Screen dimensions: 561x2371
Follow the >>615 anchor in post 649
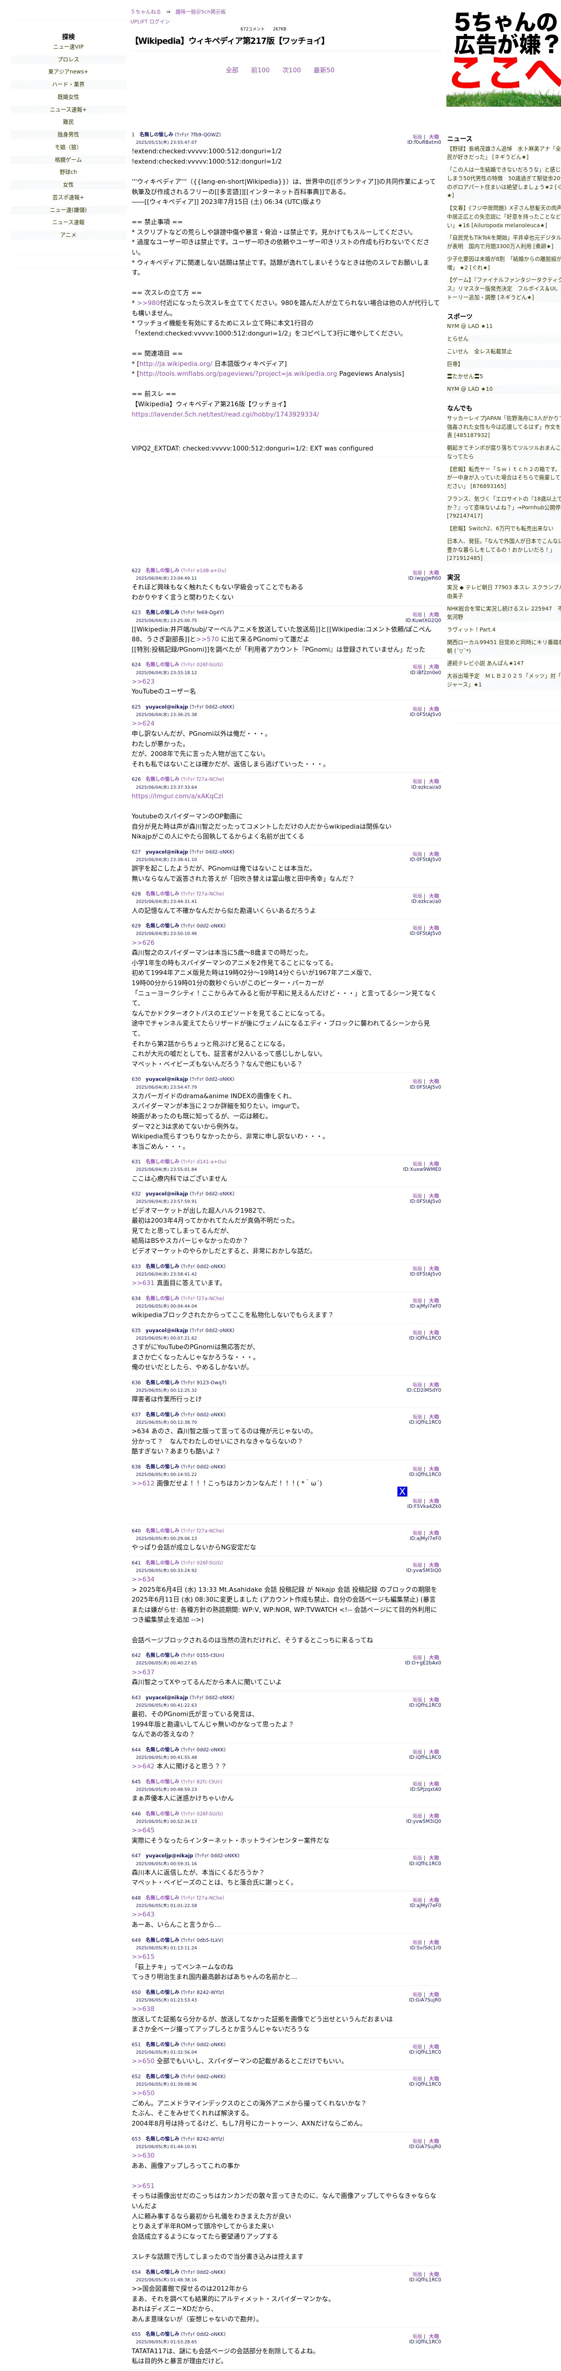(143, 1957)
